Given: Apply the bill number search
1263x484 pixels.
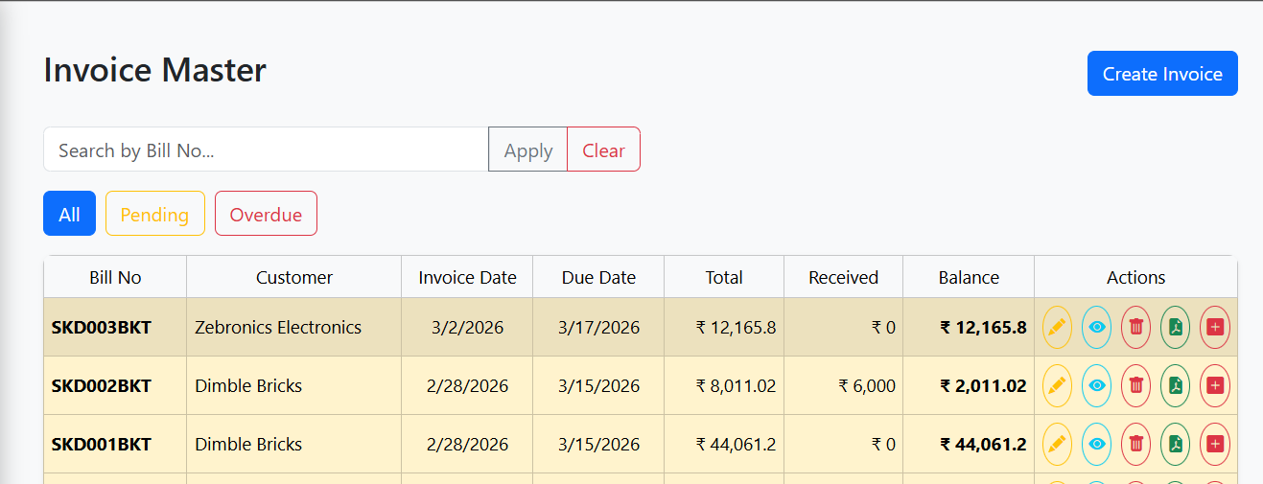Looking at the screenshot, I should (x=528, y=150).
